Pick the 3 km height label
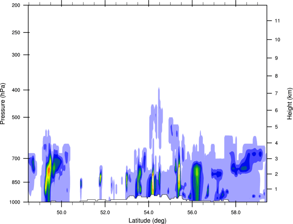Image resolution: width=293 pixels, height=224 pixels. [x=276, y=159]
